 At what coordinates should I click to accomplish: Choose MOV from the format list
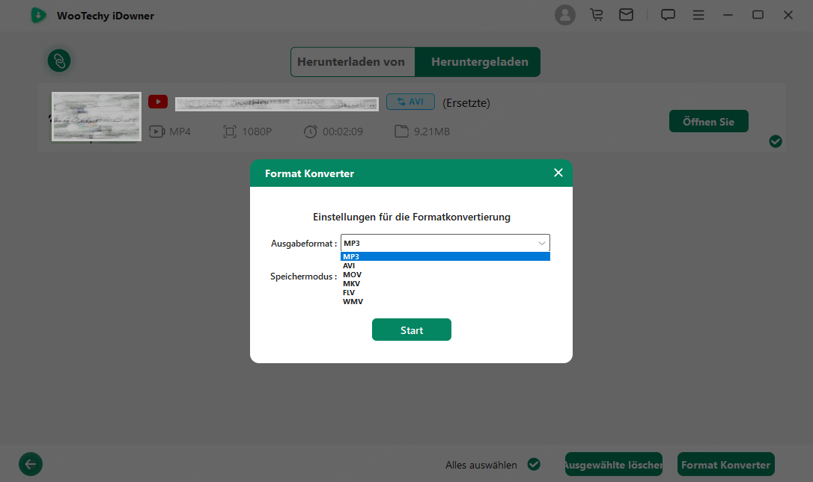352,275
